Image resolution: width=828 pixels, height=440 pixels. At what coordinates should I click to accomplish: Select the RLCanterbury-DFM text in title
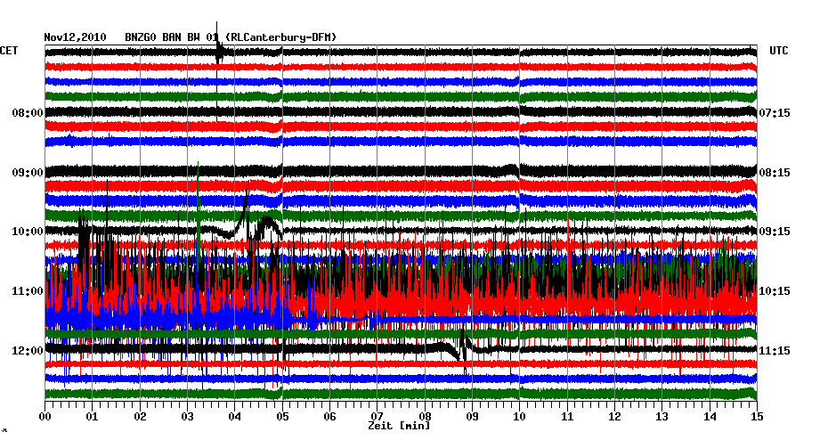tap(281, 37)
